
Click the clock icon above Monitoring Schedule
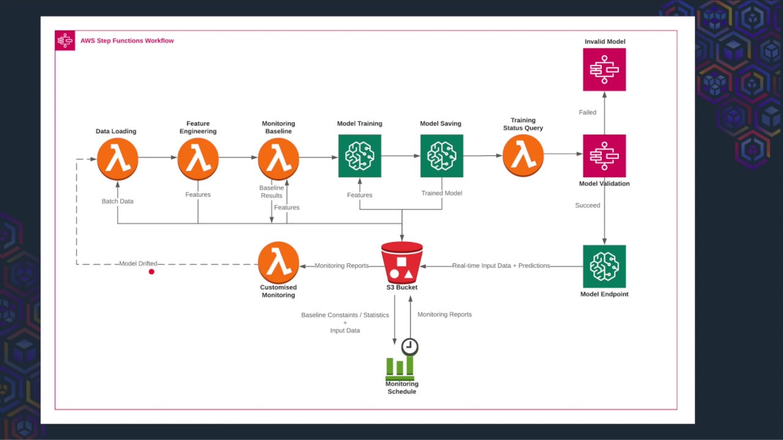(x=410, y=347)
